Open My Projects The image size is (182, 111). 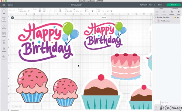coord(144,5)
